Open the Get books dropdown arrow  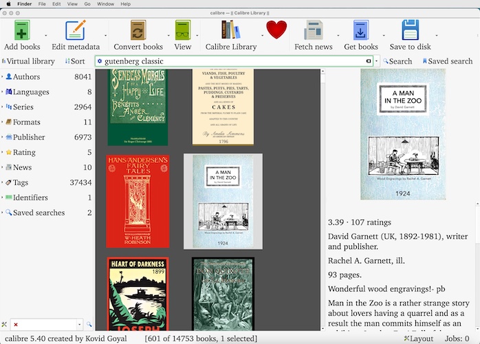pyautogui.click(x=384, y=36)
